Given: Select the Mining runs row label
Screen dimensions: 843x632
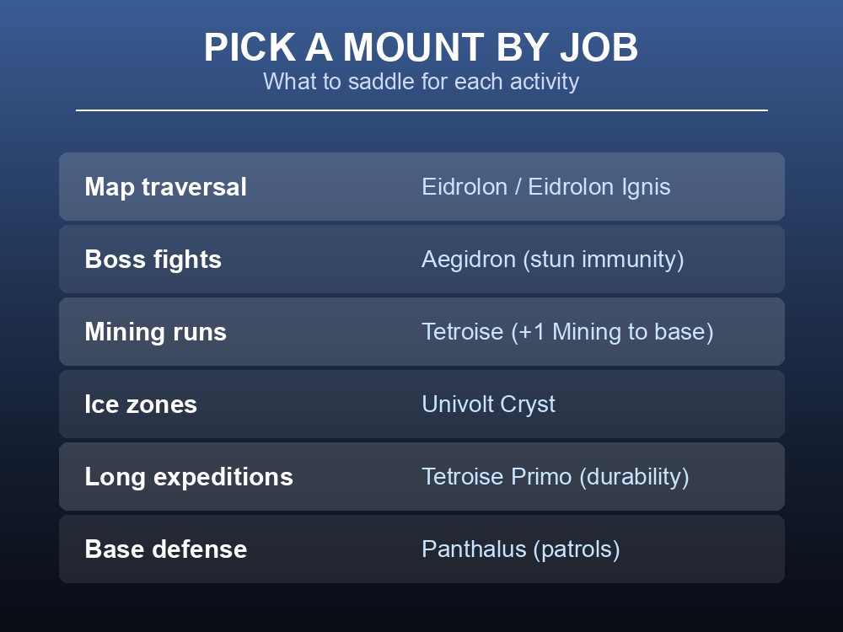Looking at the screenshot, I should tap(156, 331).
